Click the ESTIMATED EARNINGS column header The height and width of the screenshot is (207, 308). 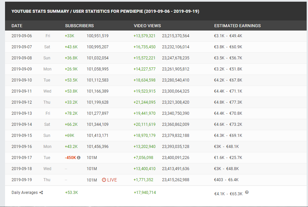[x=238, y=26]
